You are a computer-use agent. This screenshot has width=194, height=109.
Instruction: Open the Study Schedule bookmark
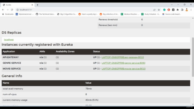click(151, 14)
